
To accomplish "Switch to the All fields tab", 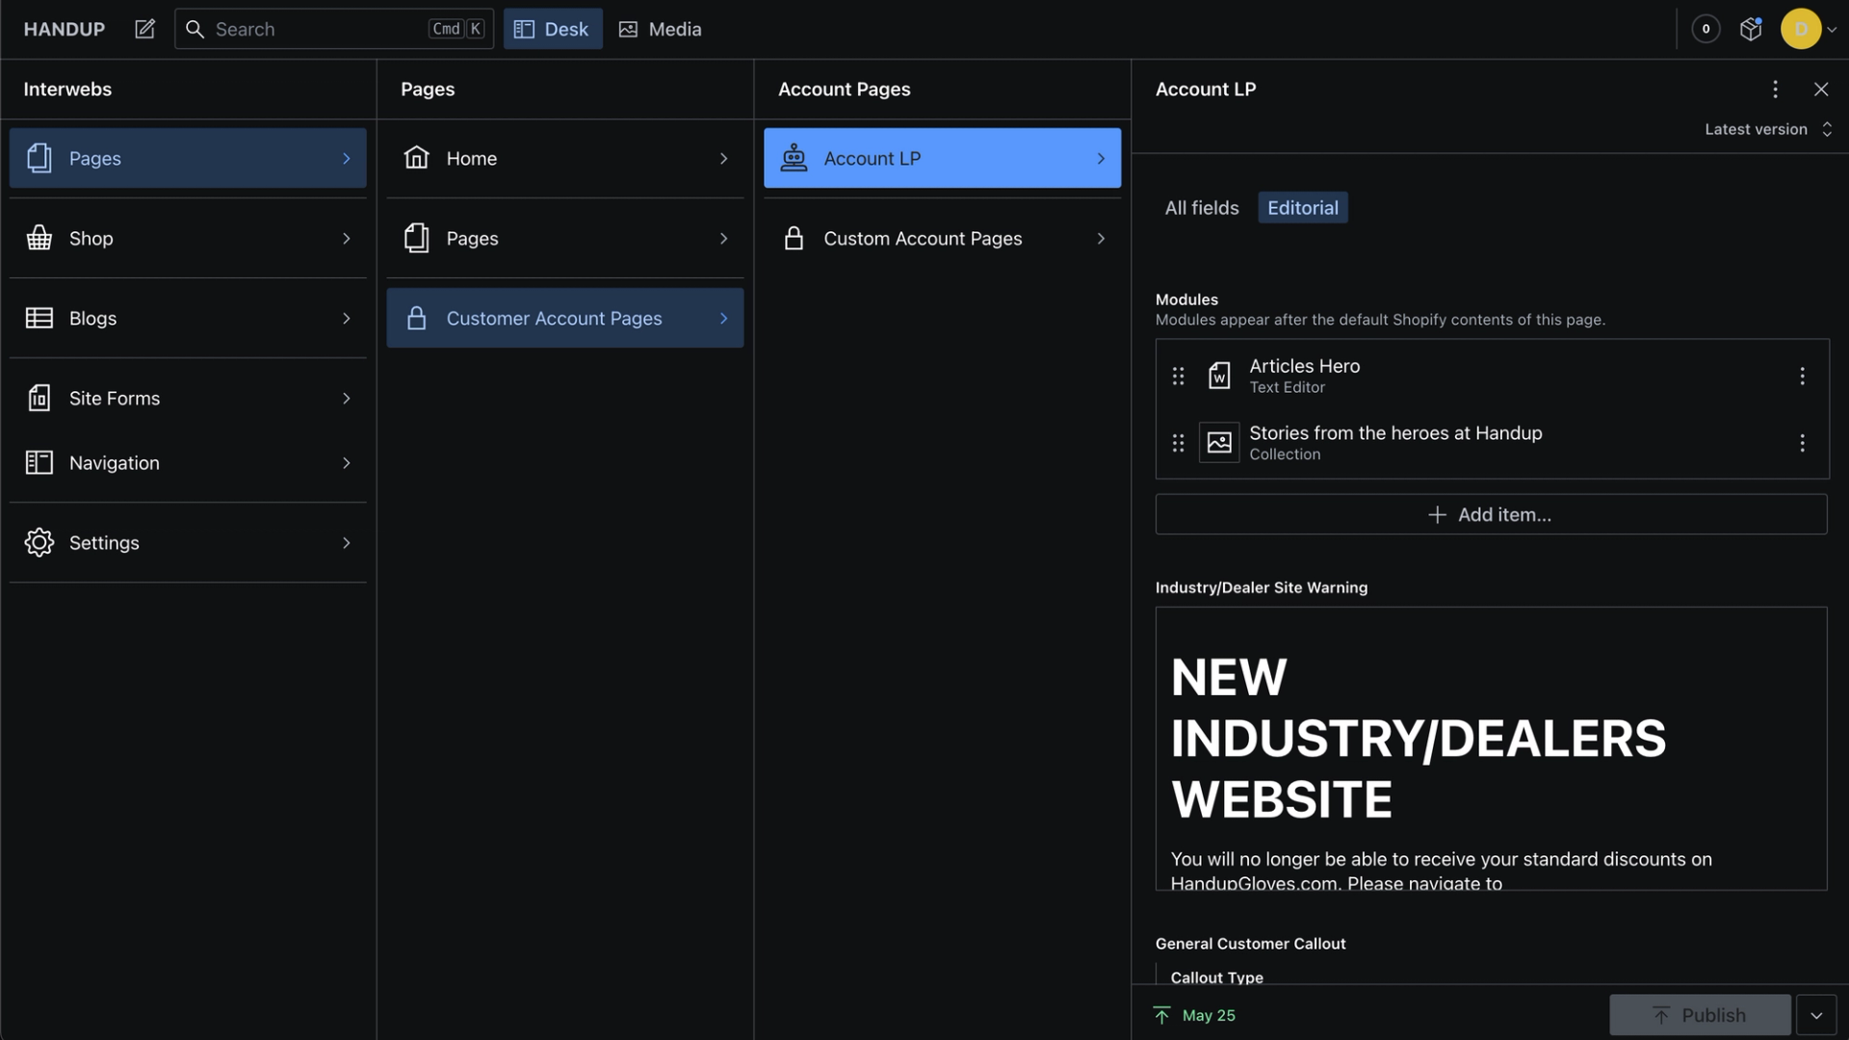I will 1201,208.
